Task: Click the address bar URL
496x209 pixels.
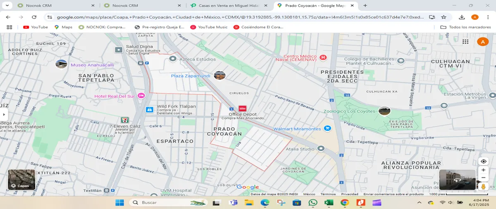Action: [x=240, y=17]
